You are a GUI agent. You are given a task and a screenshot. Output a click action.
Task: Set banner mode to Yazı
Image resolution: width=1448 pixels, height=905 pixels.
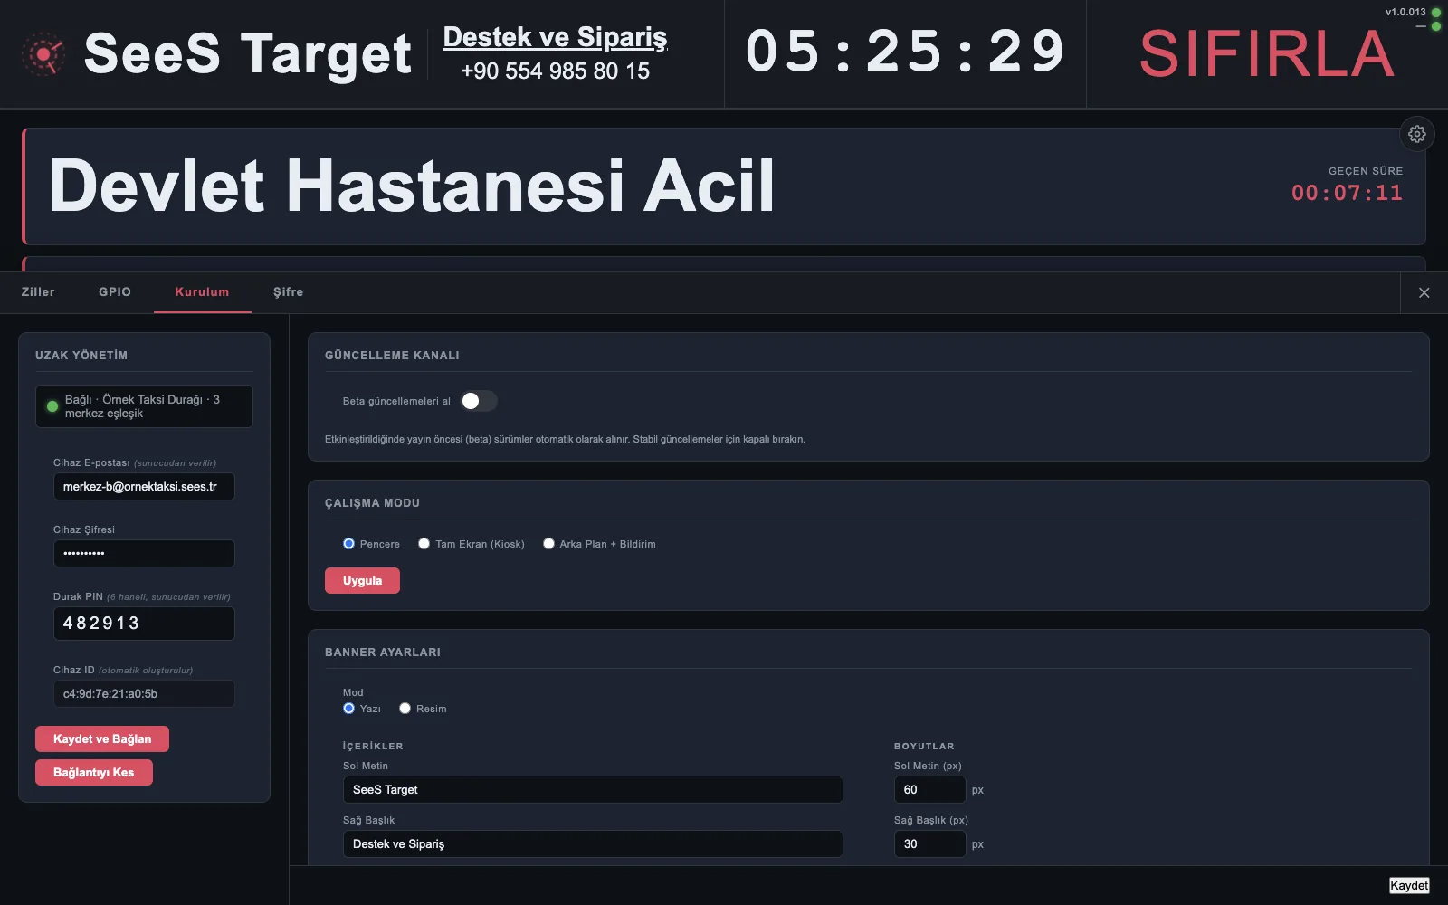click(348, 709)
